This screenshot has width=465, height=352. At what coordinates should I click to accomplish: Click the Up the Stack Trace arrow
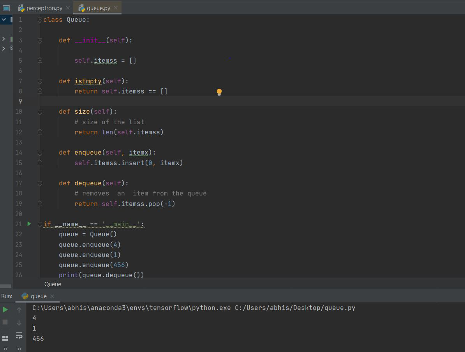point(19,310)
